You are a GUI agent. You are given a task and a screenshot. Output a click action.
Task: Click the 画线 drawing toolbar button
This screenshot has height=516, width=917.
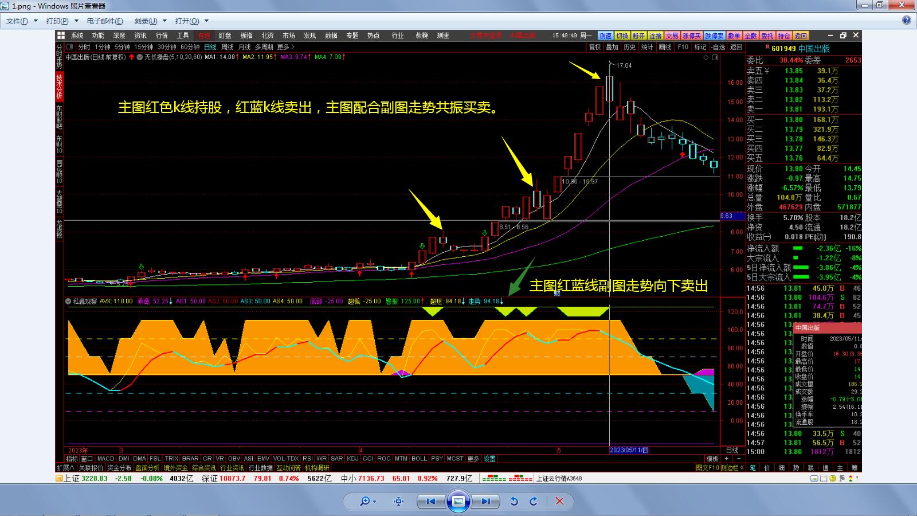click(665, 47)
